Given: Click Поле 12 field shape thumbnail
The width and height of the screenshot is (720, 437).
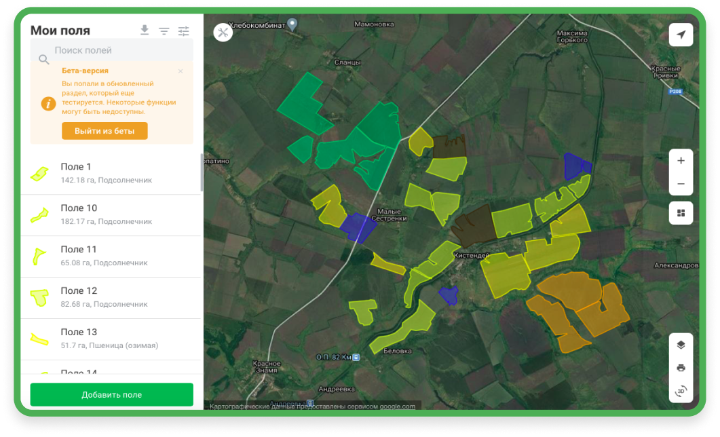Looking at the screenshot, I should [39, 298].
